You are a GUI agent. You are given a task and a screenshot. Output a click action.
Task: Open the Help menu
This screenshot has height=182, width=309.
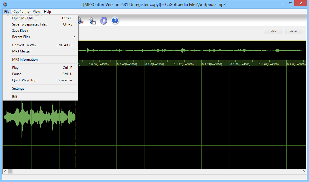(47, 12)
